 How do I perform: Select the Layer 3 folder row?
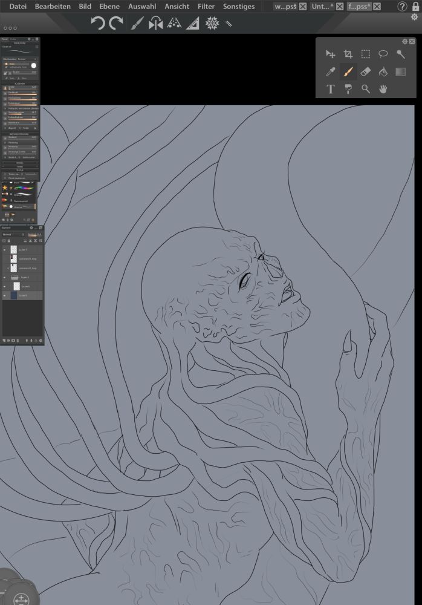coord(22,278)
